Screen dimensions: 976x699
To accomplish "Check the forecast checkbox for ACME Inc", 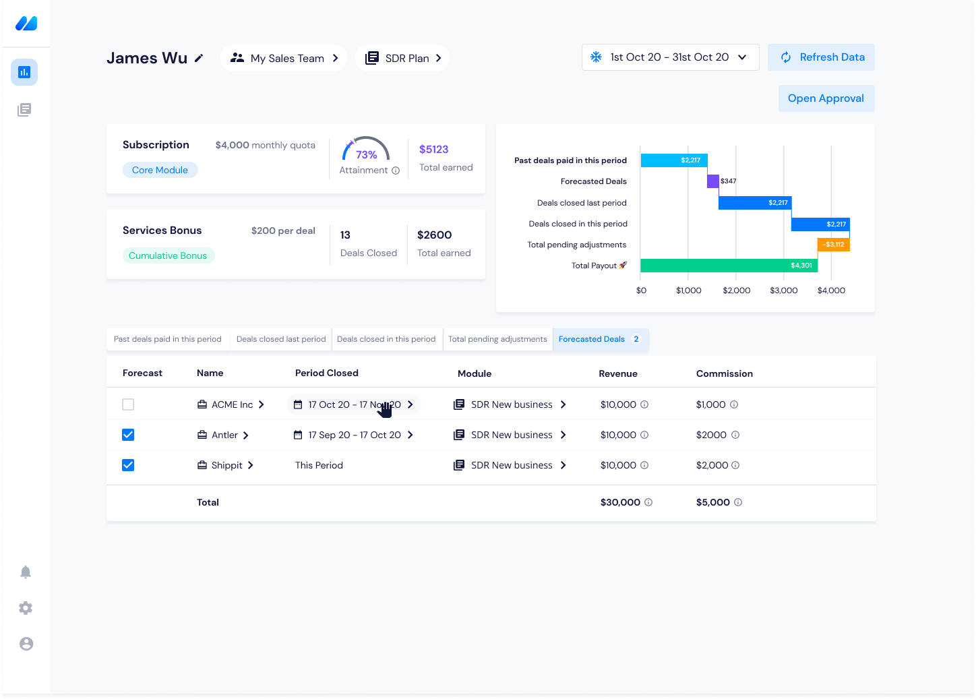I will (x=128, y=404).
